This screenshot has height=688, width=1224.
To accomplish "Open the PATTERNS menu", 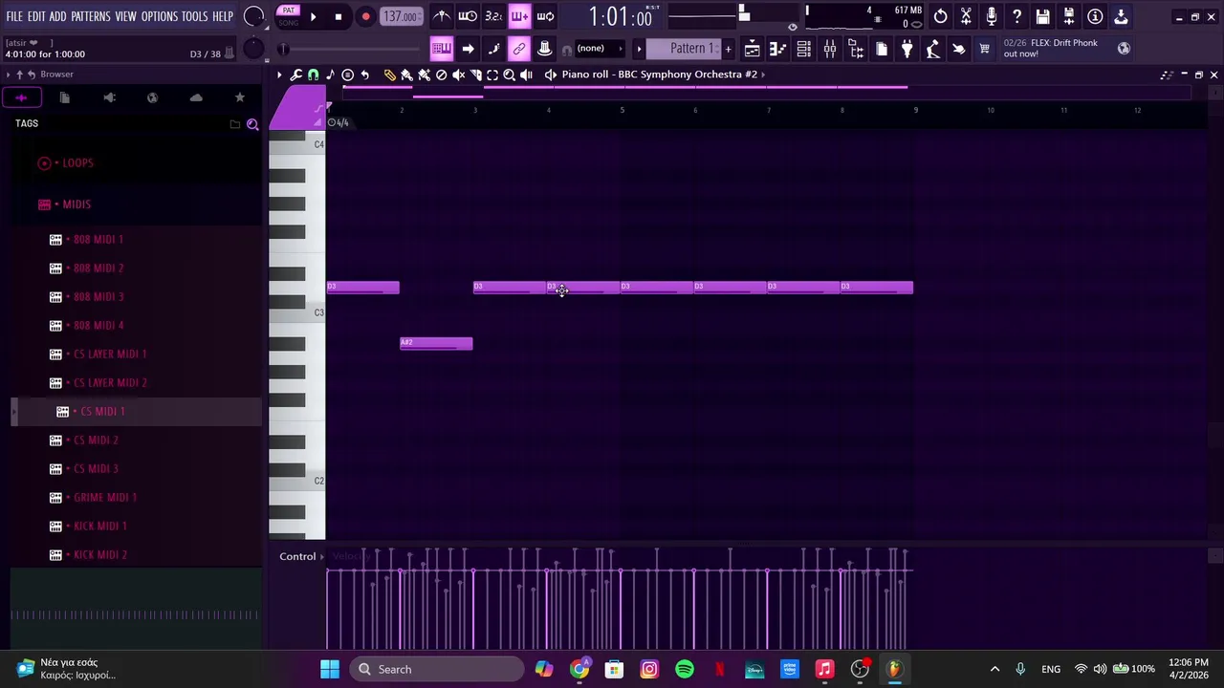I will [x=91, y=16].
